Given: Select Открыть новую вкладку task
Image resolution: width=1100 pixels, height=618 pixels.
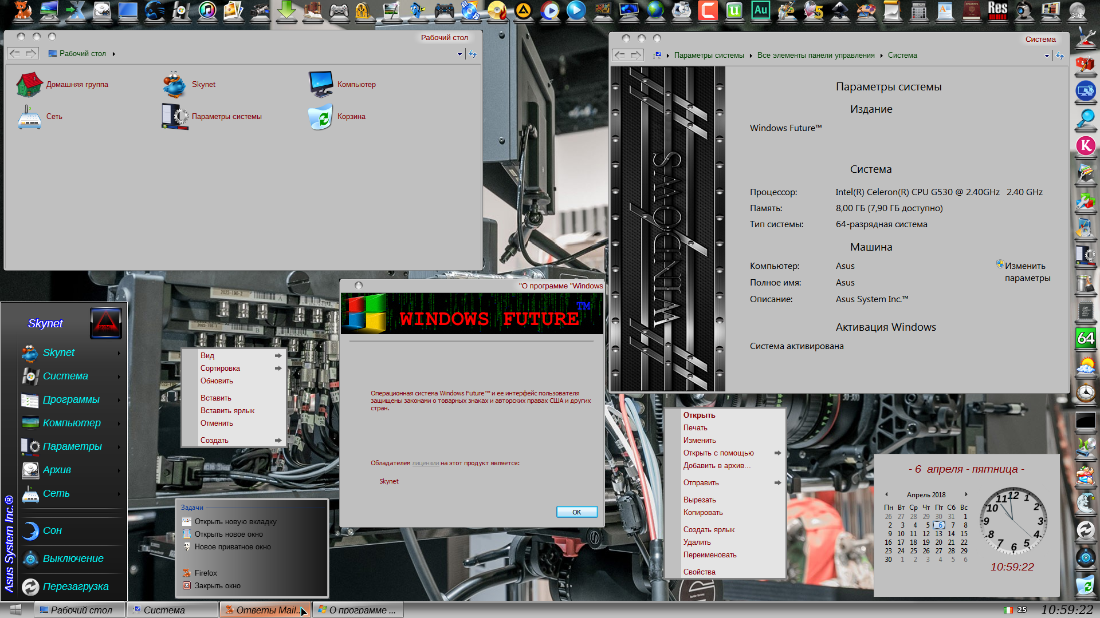Looking at the screenshot, I should (235, 521).
